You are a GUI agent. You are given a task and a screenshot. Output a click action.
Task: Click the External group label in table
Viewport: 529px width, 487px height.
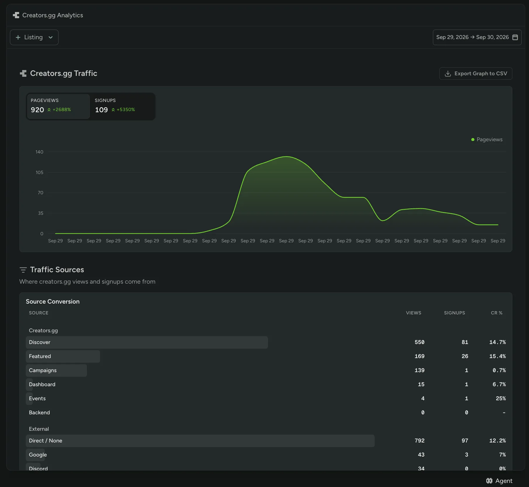tap(39, 429)
